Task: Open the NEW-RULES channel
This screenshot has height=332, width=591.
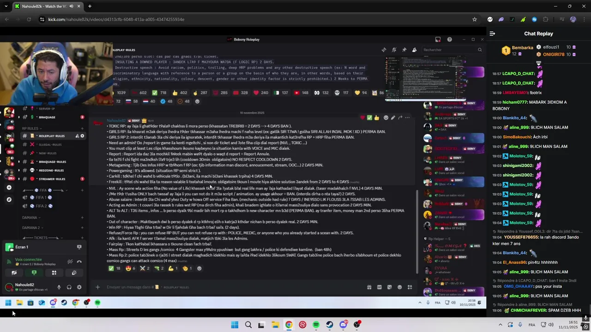Action: click(x=48, y=153)
